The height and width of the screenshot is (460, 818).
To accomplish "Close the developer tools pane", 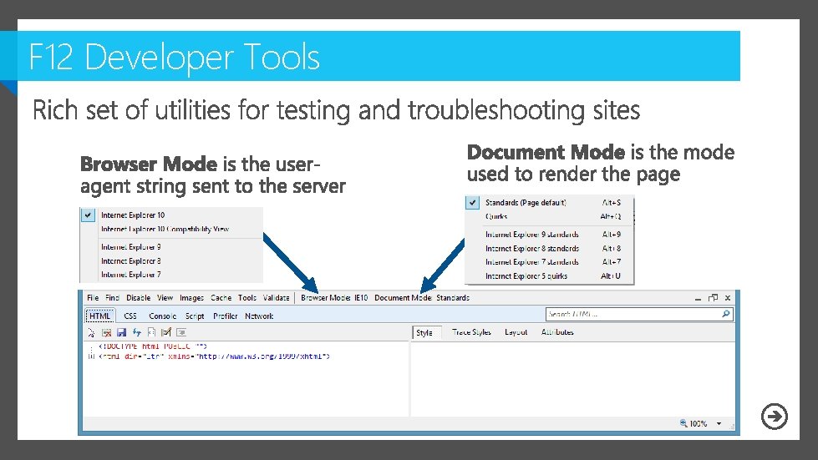I will tap(728, 297).
